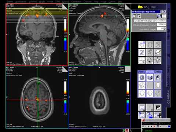The height and width of the screenshot is (132, 176).
Task: Select the head with pencil edit tool
Action: point(158,52)
